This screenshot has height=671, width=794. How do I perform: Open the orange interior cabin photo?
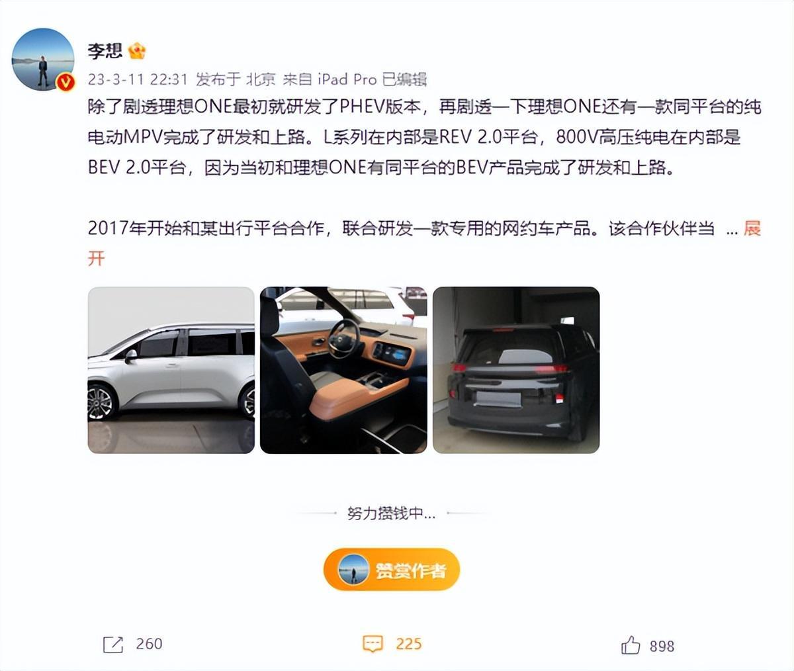click(343, 370)
